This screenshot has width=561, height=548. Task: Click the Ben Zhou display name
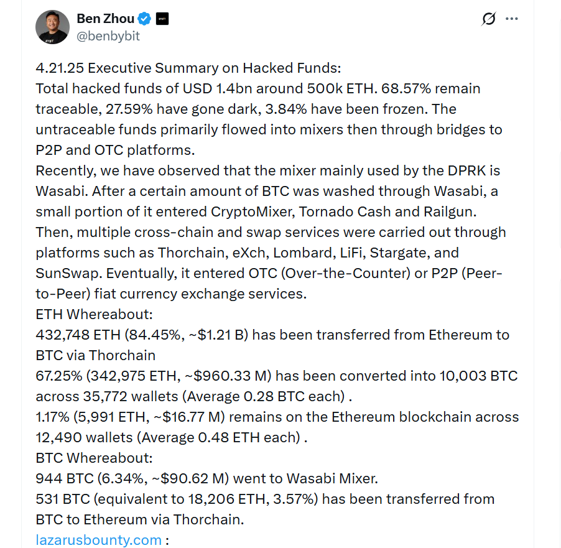coord(104,19)
